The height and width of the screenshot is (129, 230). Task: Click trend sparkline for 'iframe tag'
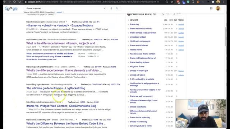[x=181, y=25]
